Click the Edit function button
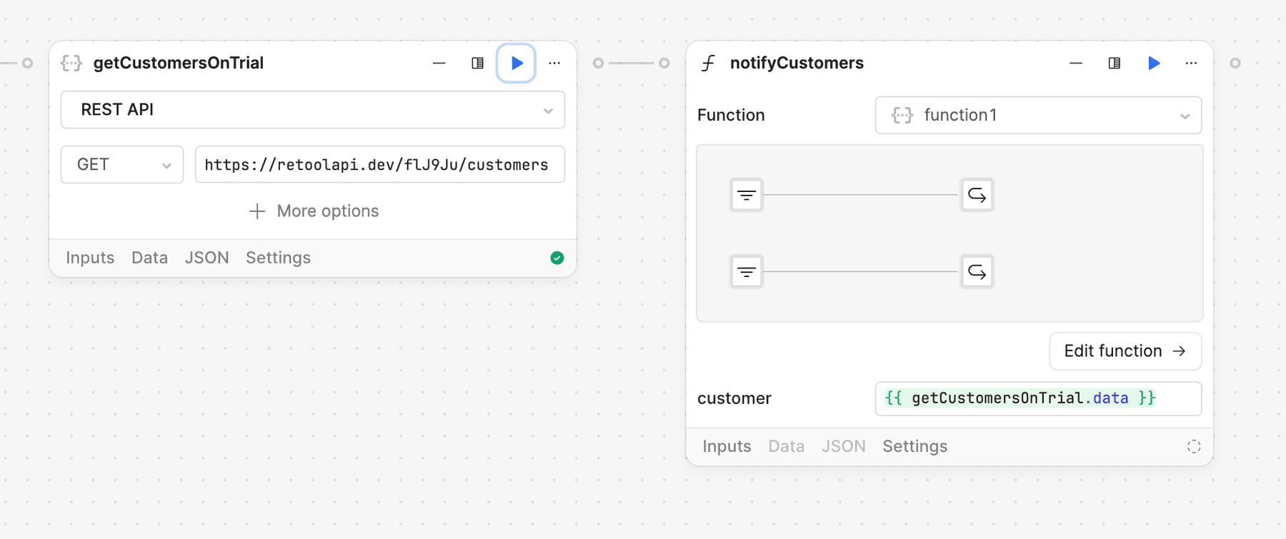This screenshot has width=1286, height=539. coord(1125,351)
